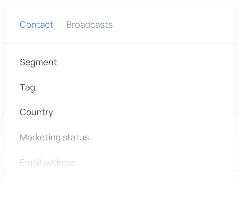Select the Segment filter option
The width and height of the screenshot is (239, 198).
click(x=38, y=62)
